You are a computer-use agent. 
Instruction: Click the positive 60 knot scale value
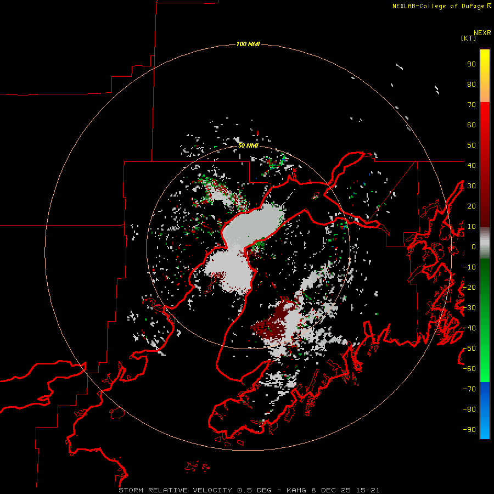point(471,125)
